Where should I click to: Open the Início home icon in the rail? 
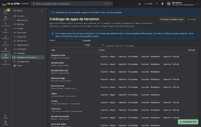[x=5, y=12]
